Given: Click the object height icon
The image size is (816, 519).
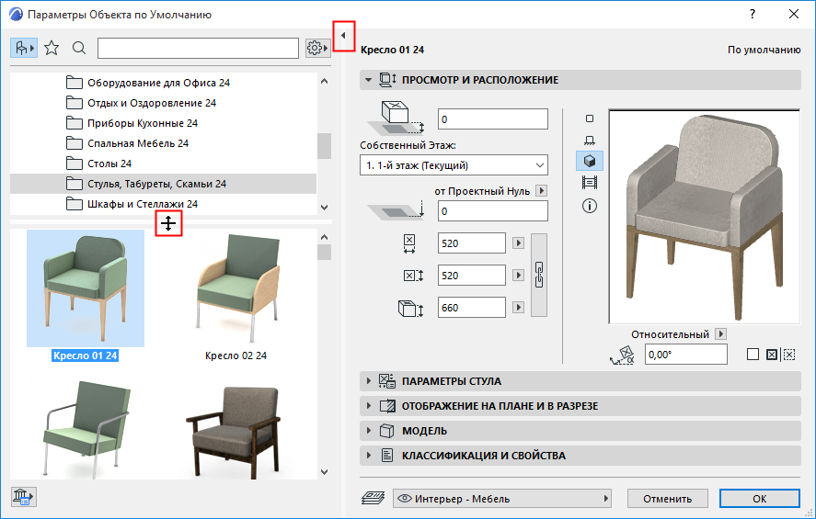Looking at the screenshot, I should click(410, 308).
